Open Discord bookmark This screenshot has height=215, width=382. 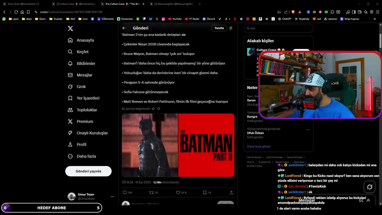tap(209, 19)
